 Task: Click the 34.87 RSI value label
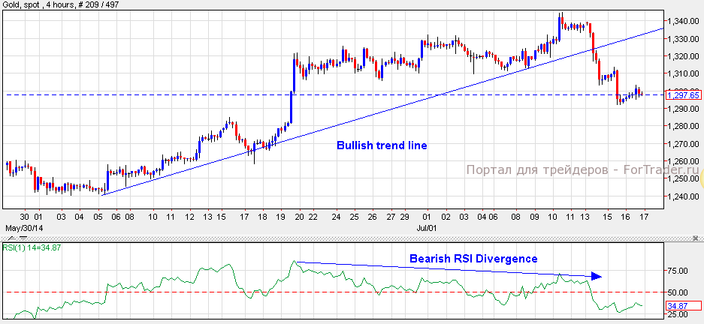pyautogui.click(x=678, y=306)
